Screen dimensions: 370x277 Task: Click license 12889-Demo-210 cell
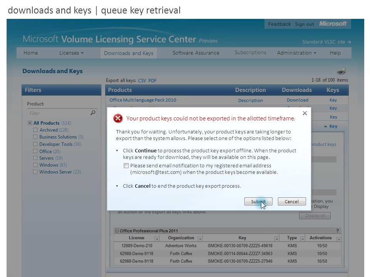(136, 246)
